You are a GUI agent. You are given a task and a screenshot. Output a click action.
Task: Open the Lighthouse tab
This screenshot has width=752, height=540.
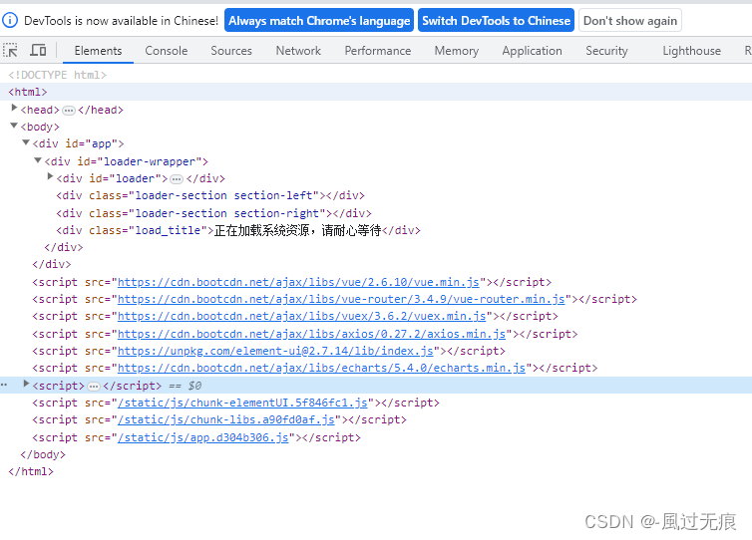pyautogui.click(x=691, y=51)
